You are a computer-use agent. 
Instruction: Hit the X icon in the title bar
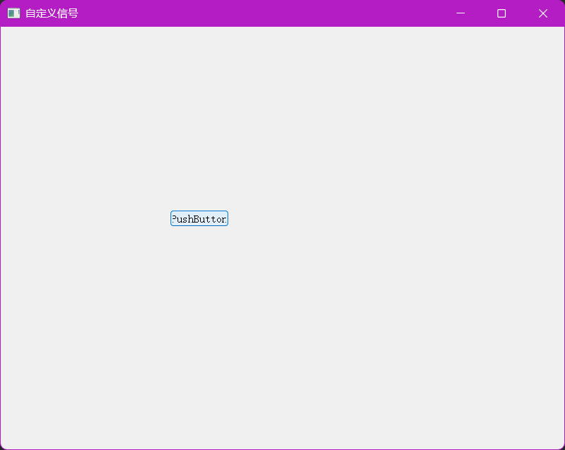coord(543,13)
